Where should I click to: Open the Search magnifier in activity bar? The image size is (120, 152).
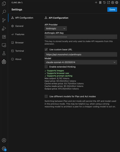[x=4, y=12]
